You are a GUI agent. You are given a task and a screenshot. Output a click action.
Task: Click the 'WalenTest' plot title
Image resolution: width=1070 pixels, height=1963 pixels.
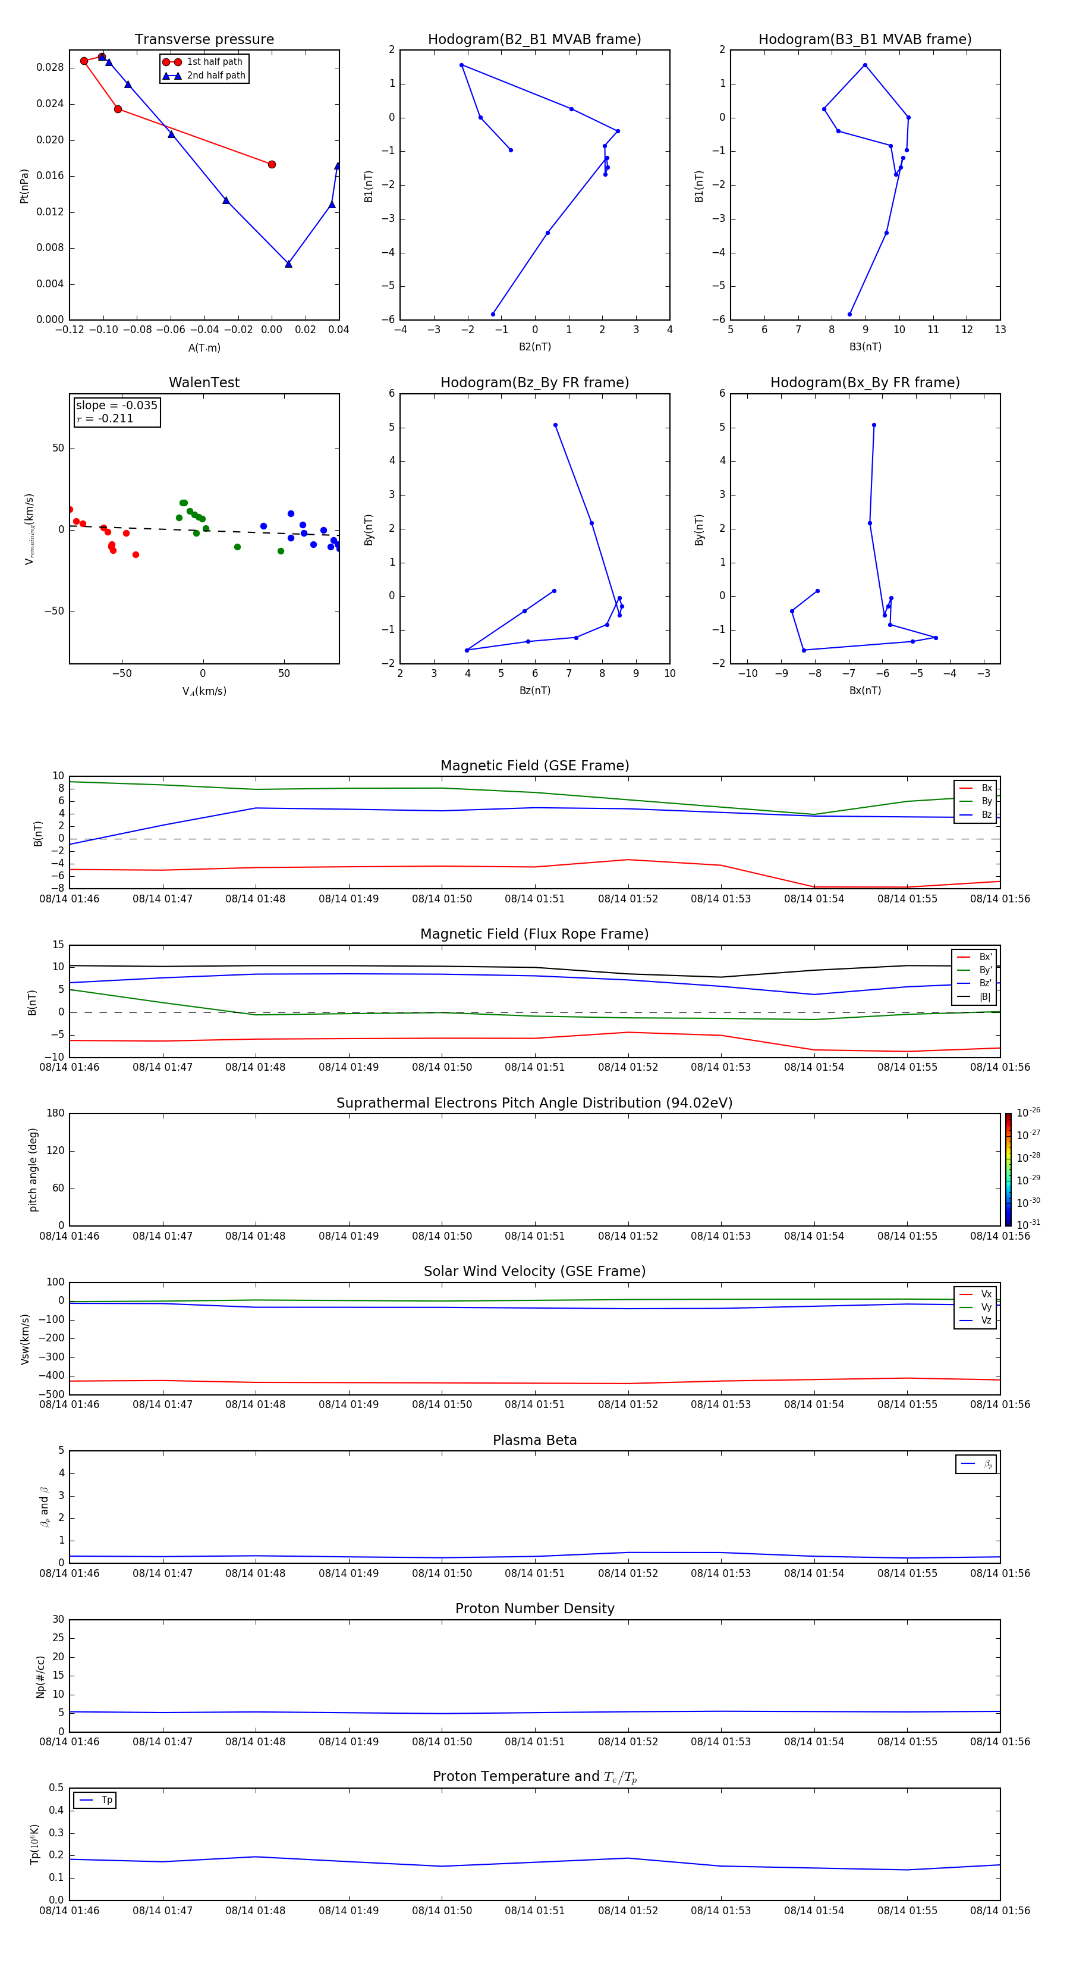click(x=204, y=382)
